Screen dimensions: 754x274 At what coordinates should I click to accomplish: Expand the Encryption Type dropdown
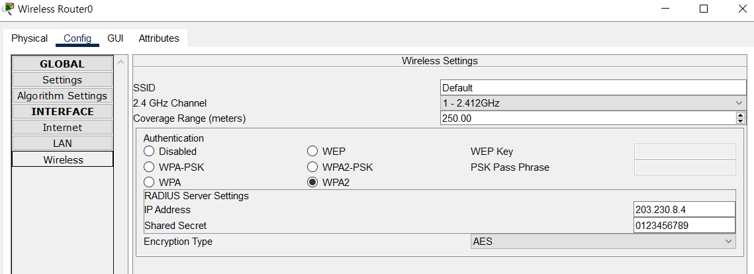pyautogui.click(x=602, y=242)
